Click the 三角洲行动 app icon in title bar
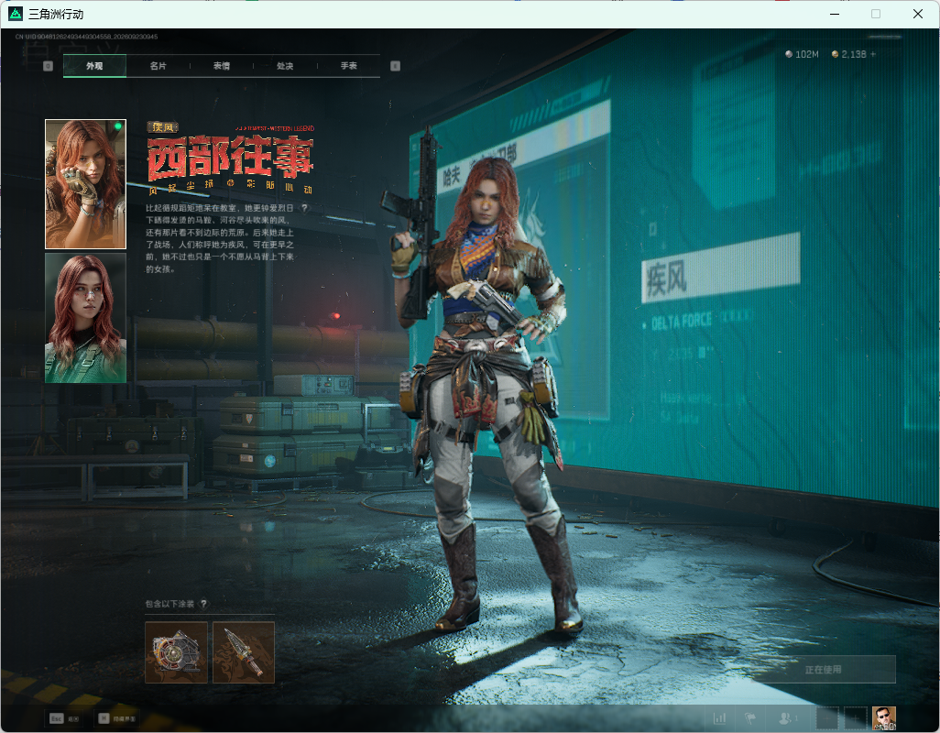Image resolution: width=940 pixels, height=733 pixels. pos(16,13)
